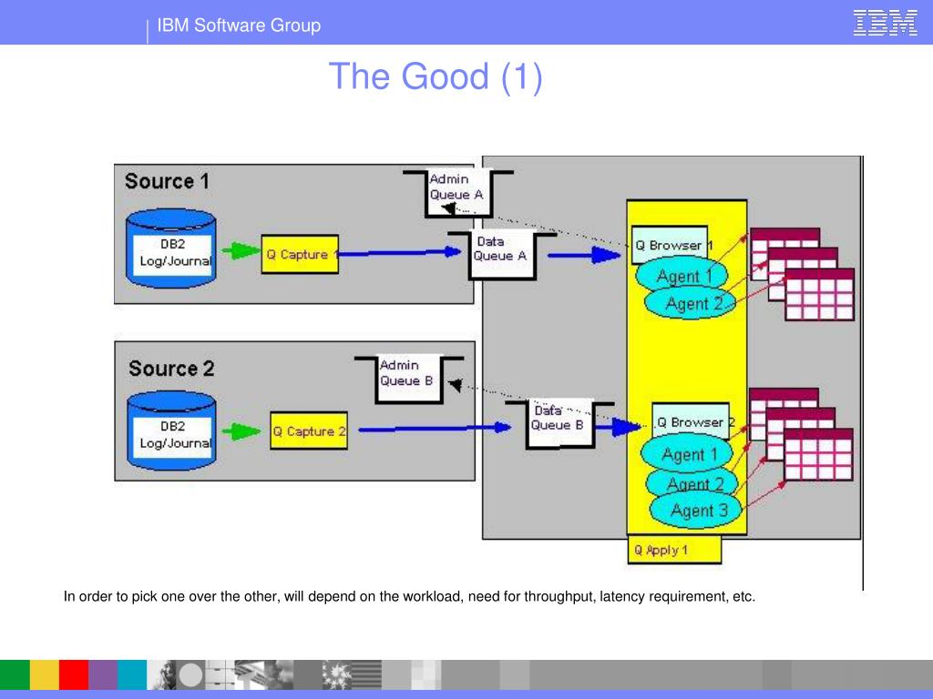Select Agent 1 ellipse under Q Browser 1
This screenshot has width=933, height=699.
tap(682, 276)
